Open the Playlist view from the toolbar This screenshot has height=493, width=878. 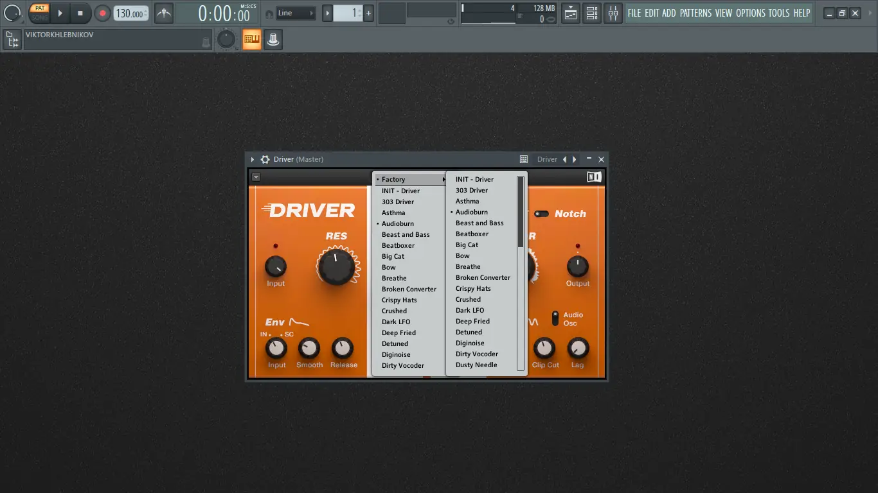tap(571, 13)
